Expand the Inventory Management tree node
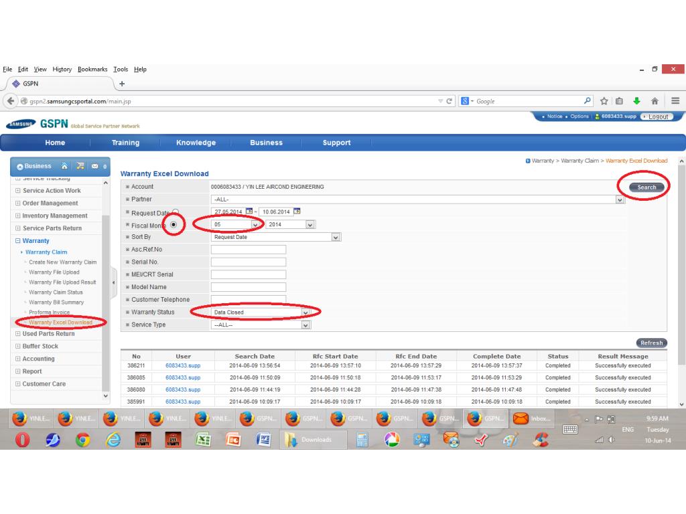686x514 pixels. click(18, 216)
